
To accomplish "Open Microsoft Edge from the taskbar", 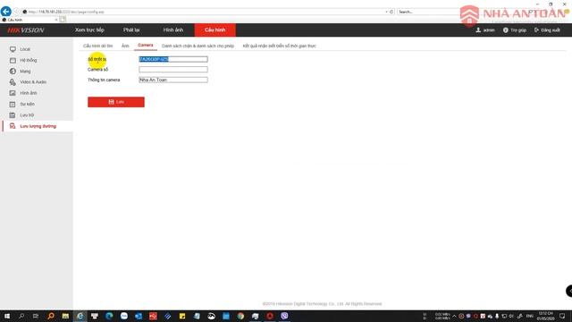I will pyautogui.click(x=109, y=316).
